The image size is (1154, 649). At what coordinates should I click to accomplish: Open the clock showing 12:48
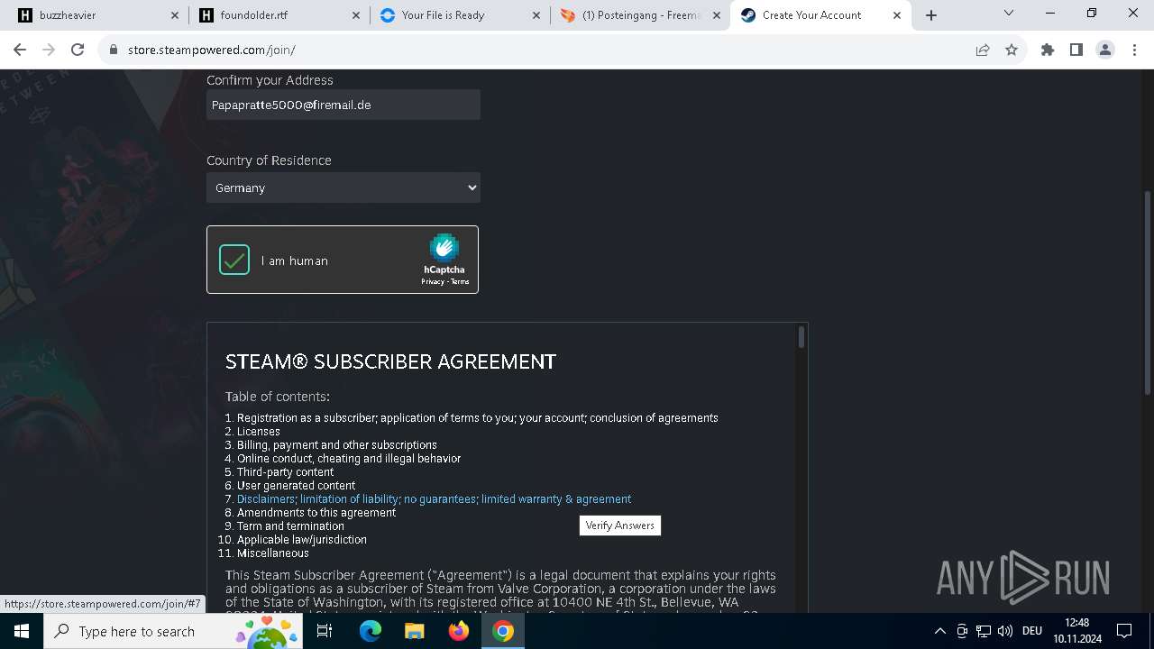point(1076,631)
